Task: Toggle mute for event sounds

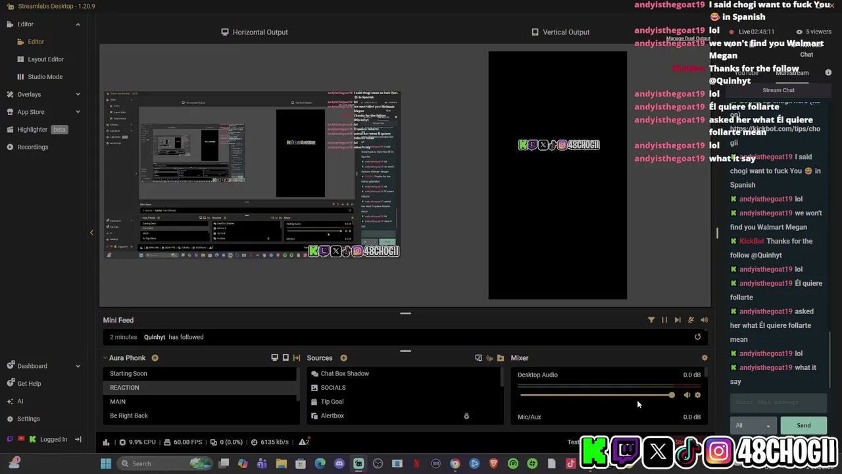Action: (691, 320)
